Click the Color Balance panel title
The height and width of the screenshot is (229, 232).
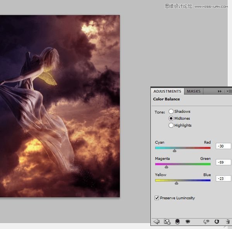(x=166, y=99)
